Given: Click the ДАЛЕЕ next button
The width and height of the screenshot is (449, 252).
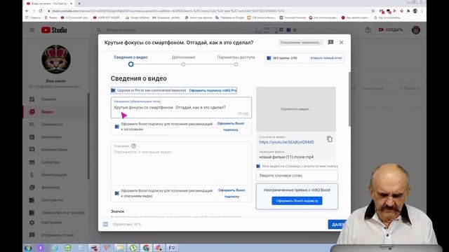Looking at the screenshot, I should point(337,225).
